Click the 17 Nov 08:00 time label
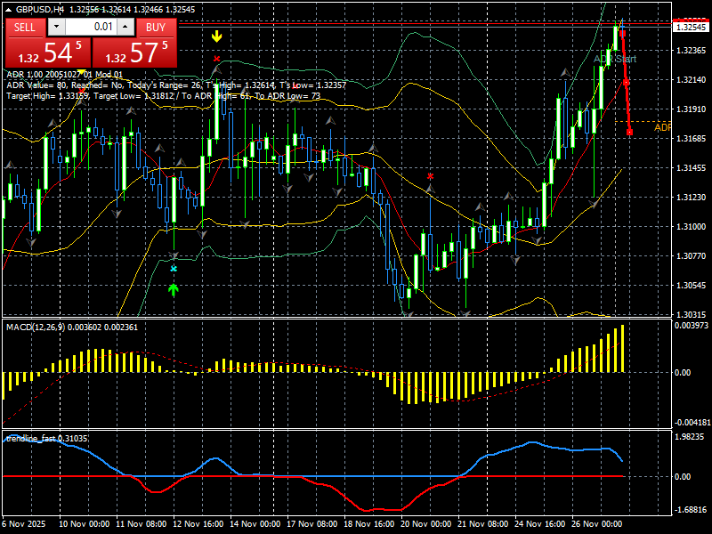This screenshot has width=712, height=534. coord(312,523)
